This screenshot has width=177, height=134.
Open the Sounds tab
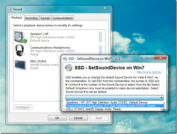tap(45, 18)
